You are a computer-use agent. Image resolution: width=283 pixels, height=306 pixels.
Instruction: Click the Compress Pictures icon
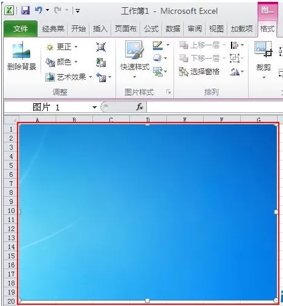pyautogui.click(x=101, y=47)
